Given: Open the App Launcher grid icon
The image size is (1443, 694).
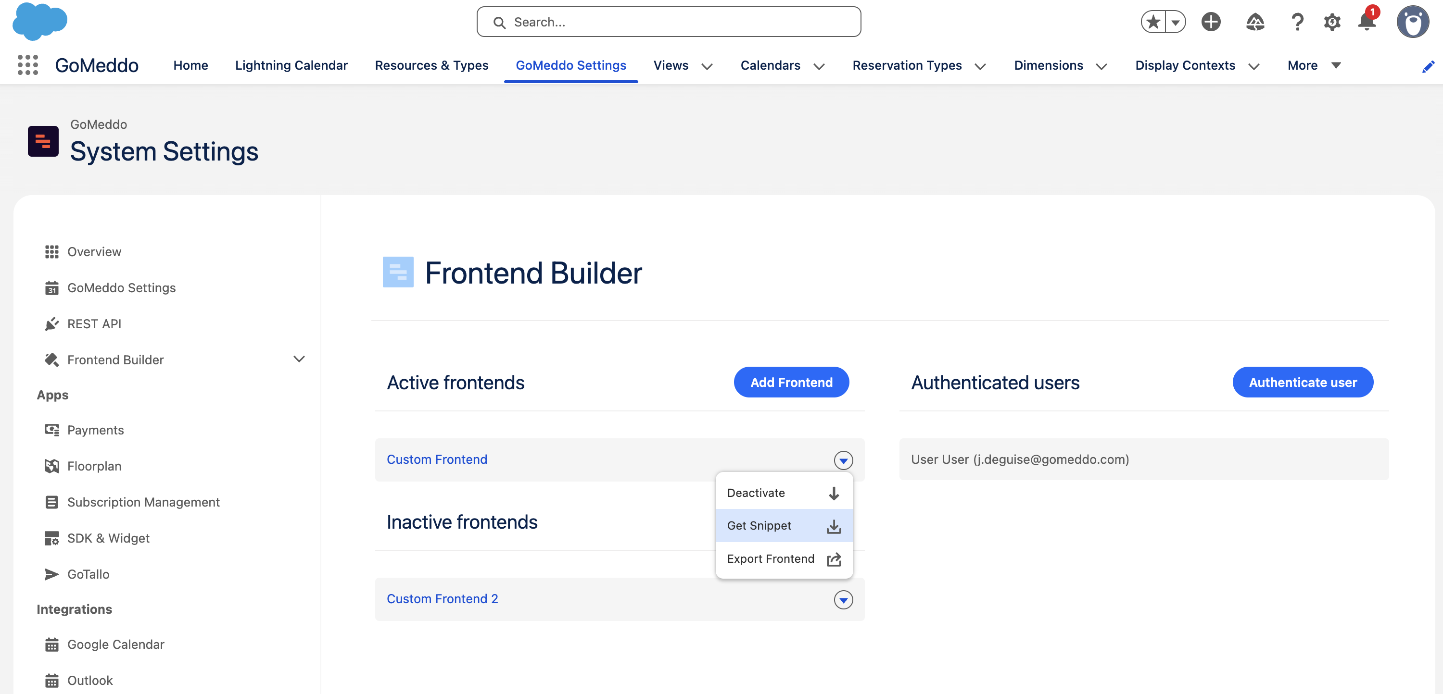Looking at the screenshot, I should [x=27, y=65].
